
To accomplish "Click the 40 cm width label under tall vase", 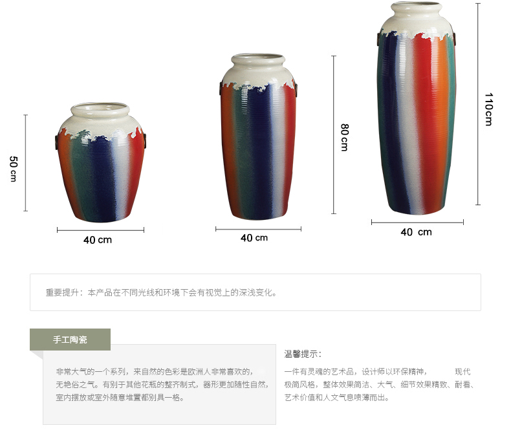I will pos(416,232).
